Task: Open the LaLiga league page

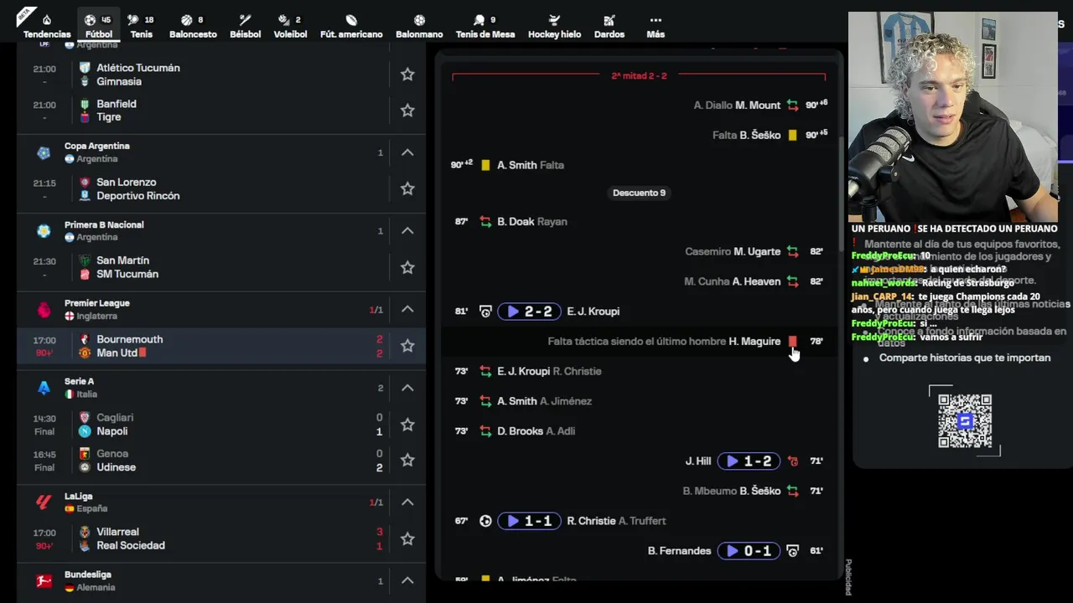Action: pyautogui.click(x=79, y=496)
